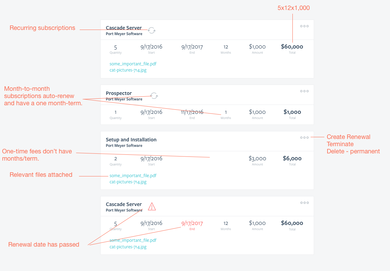
Task: Open cat-pictures-714.jpg on the expired Cascade Server
Action: click(128, 247)
